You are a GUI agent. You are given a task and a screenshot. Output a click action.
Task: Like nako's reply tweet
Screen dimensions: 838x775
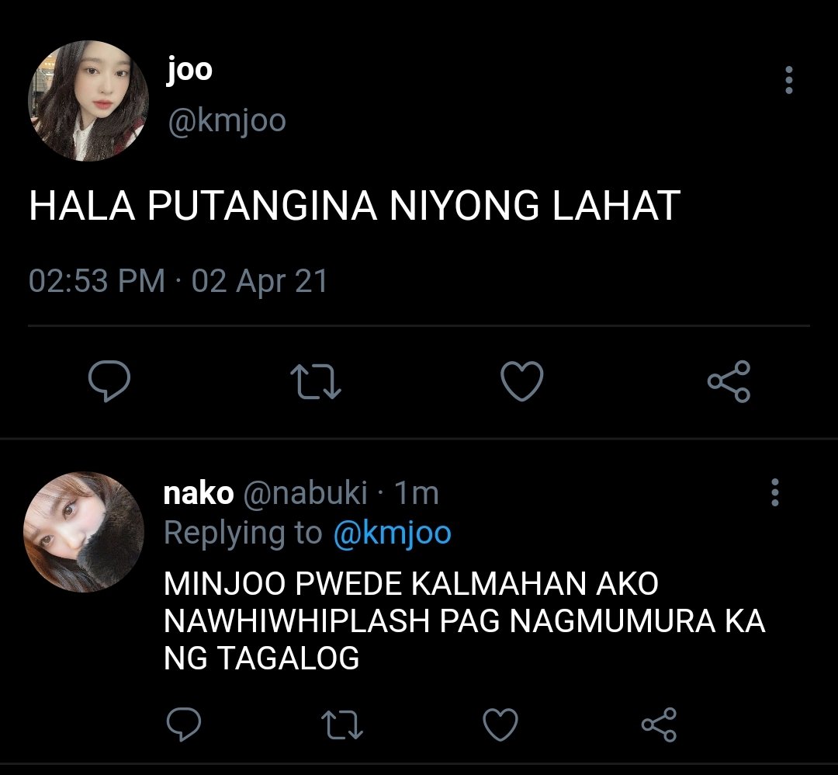[x=500, y=725]
